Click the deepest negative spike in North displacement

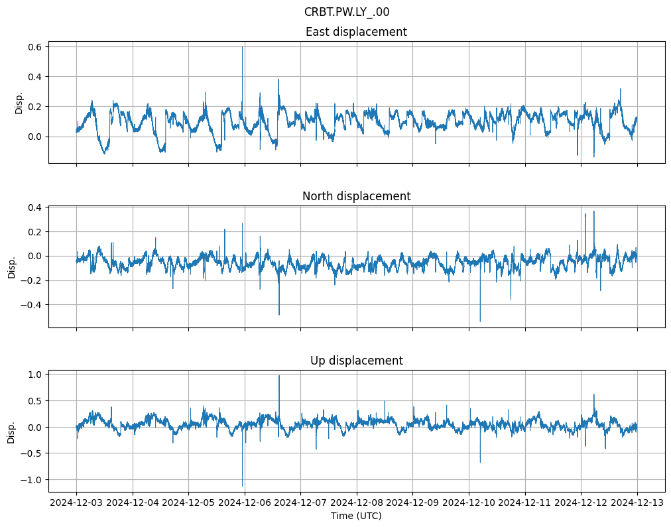[480, 322]
